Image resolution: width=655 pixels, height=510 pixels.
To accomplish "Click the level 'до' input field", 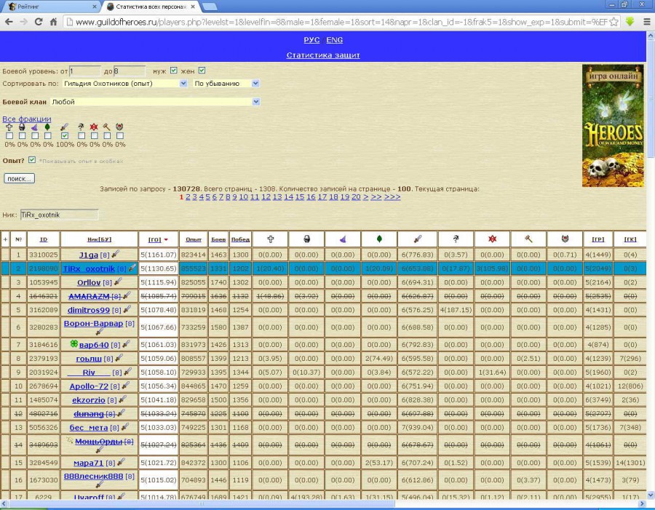I will pos(130,71).
